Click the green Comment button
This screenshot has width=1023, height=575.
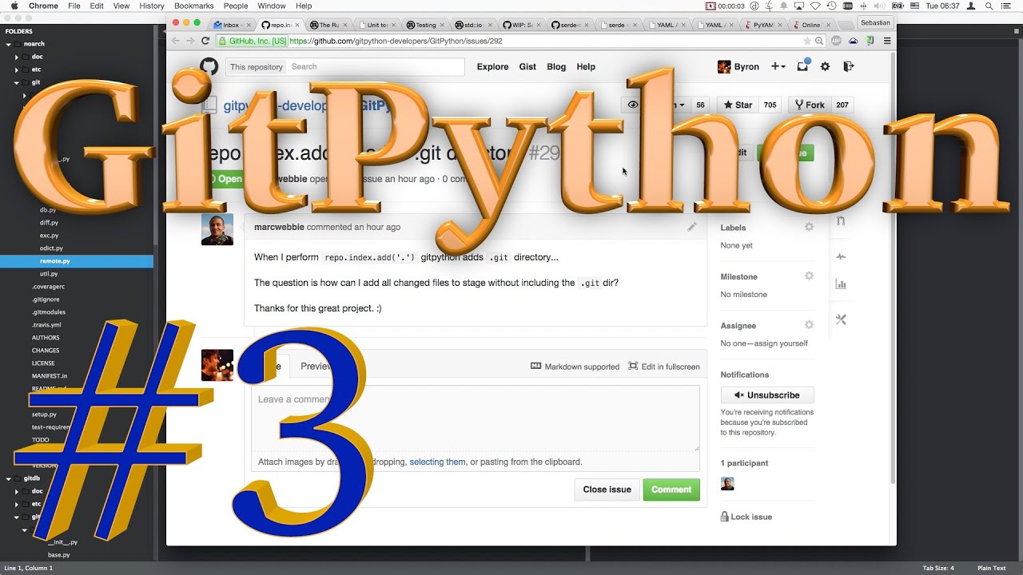671,490
